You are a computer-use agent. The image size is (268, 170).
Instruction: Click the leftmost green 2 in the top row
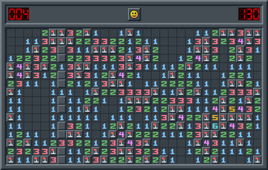pos(45,33)
